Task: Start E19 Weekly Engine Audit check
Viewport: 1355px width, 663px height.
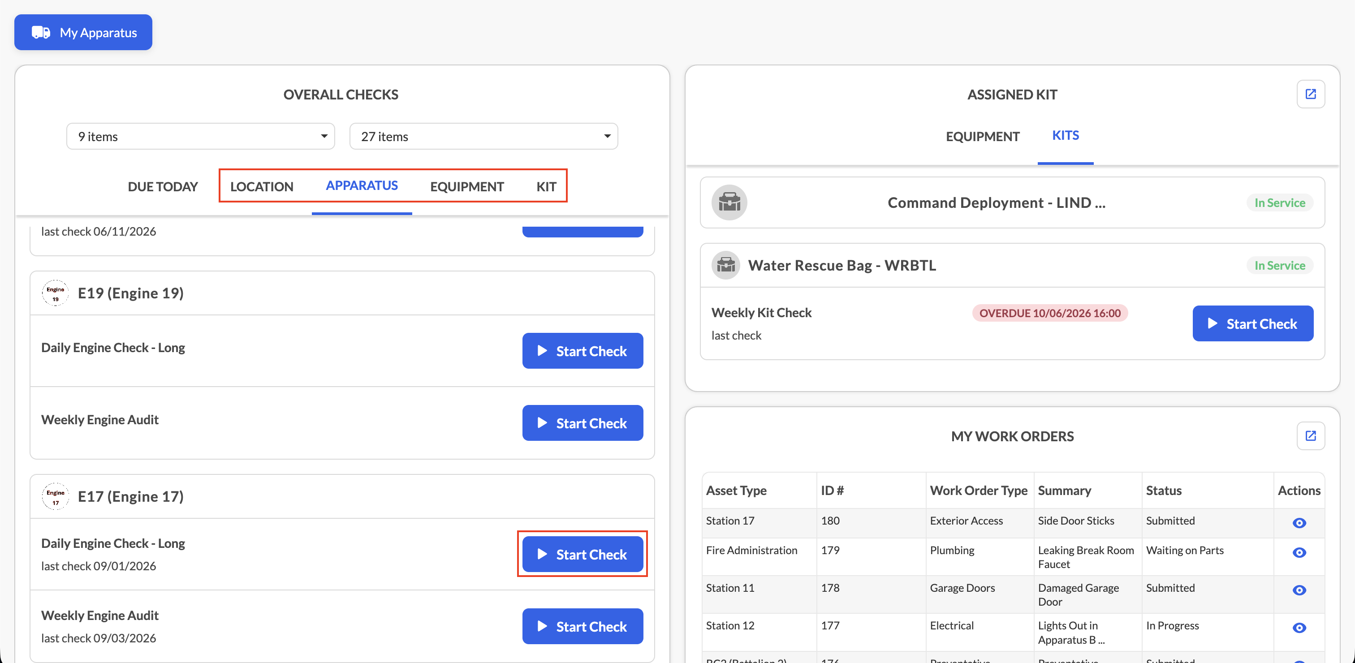Action: coord(583,423)
